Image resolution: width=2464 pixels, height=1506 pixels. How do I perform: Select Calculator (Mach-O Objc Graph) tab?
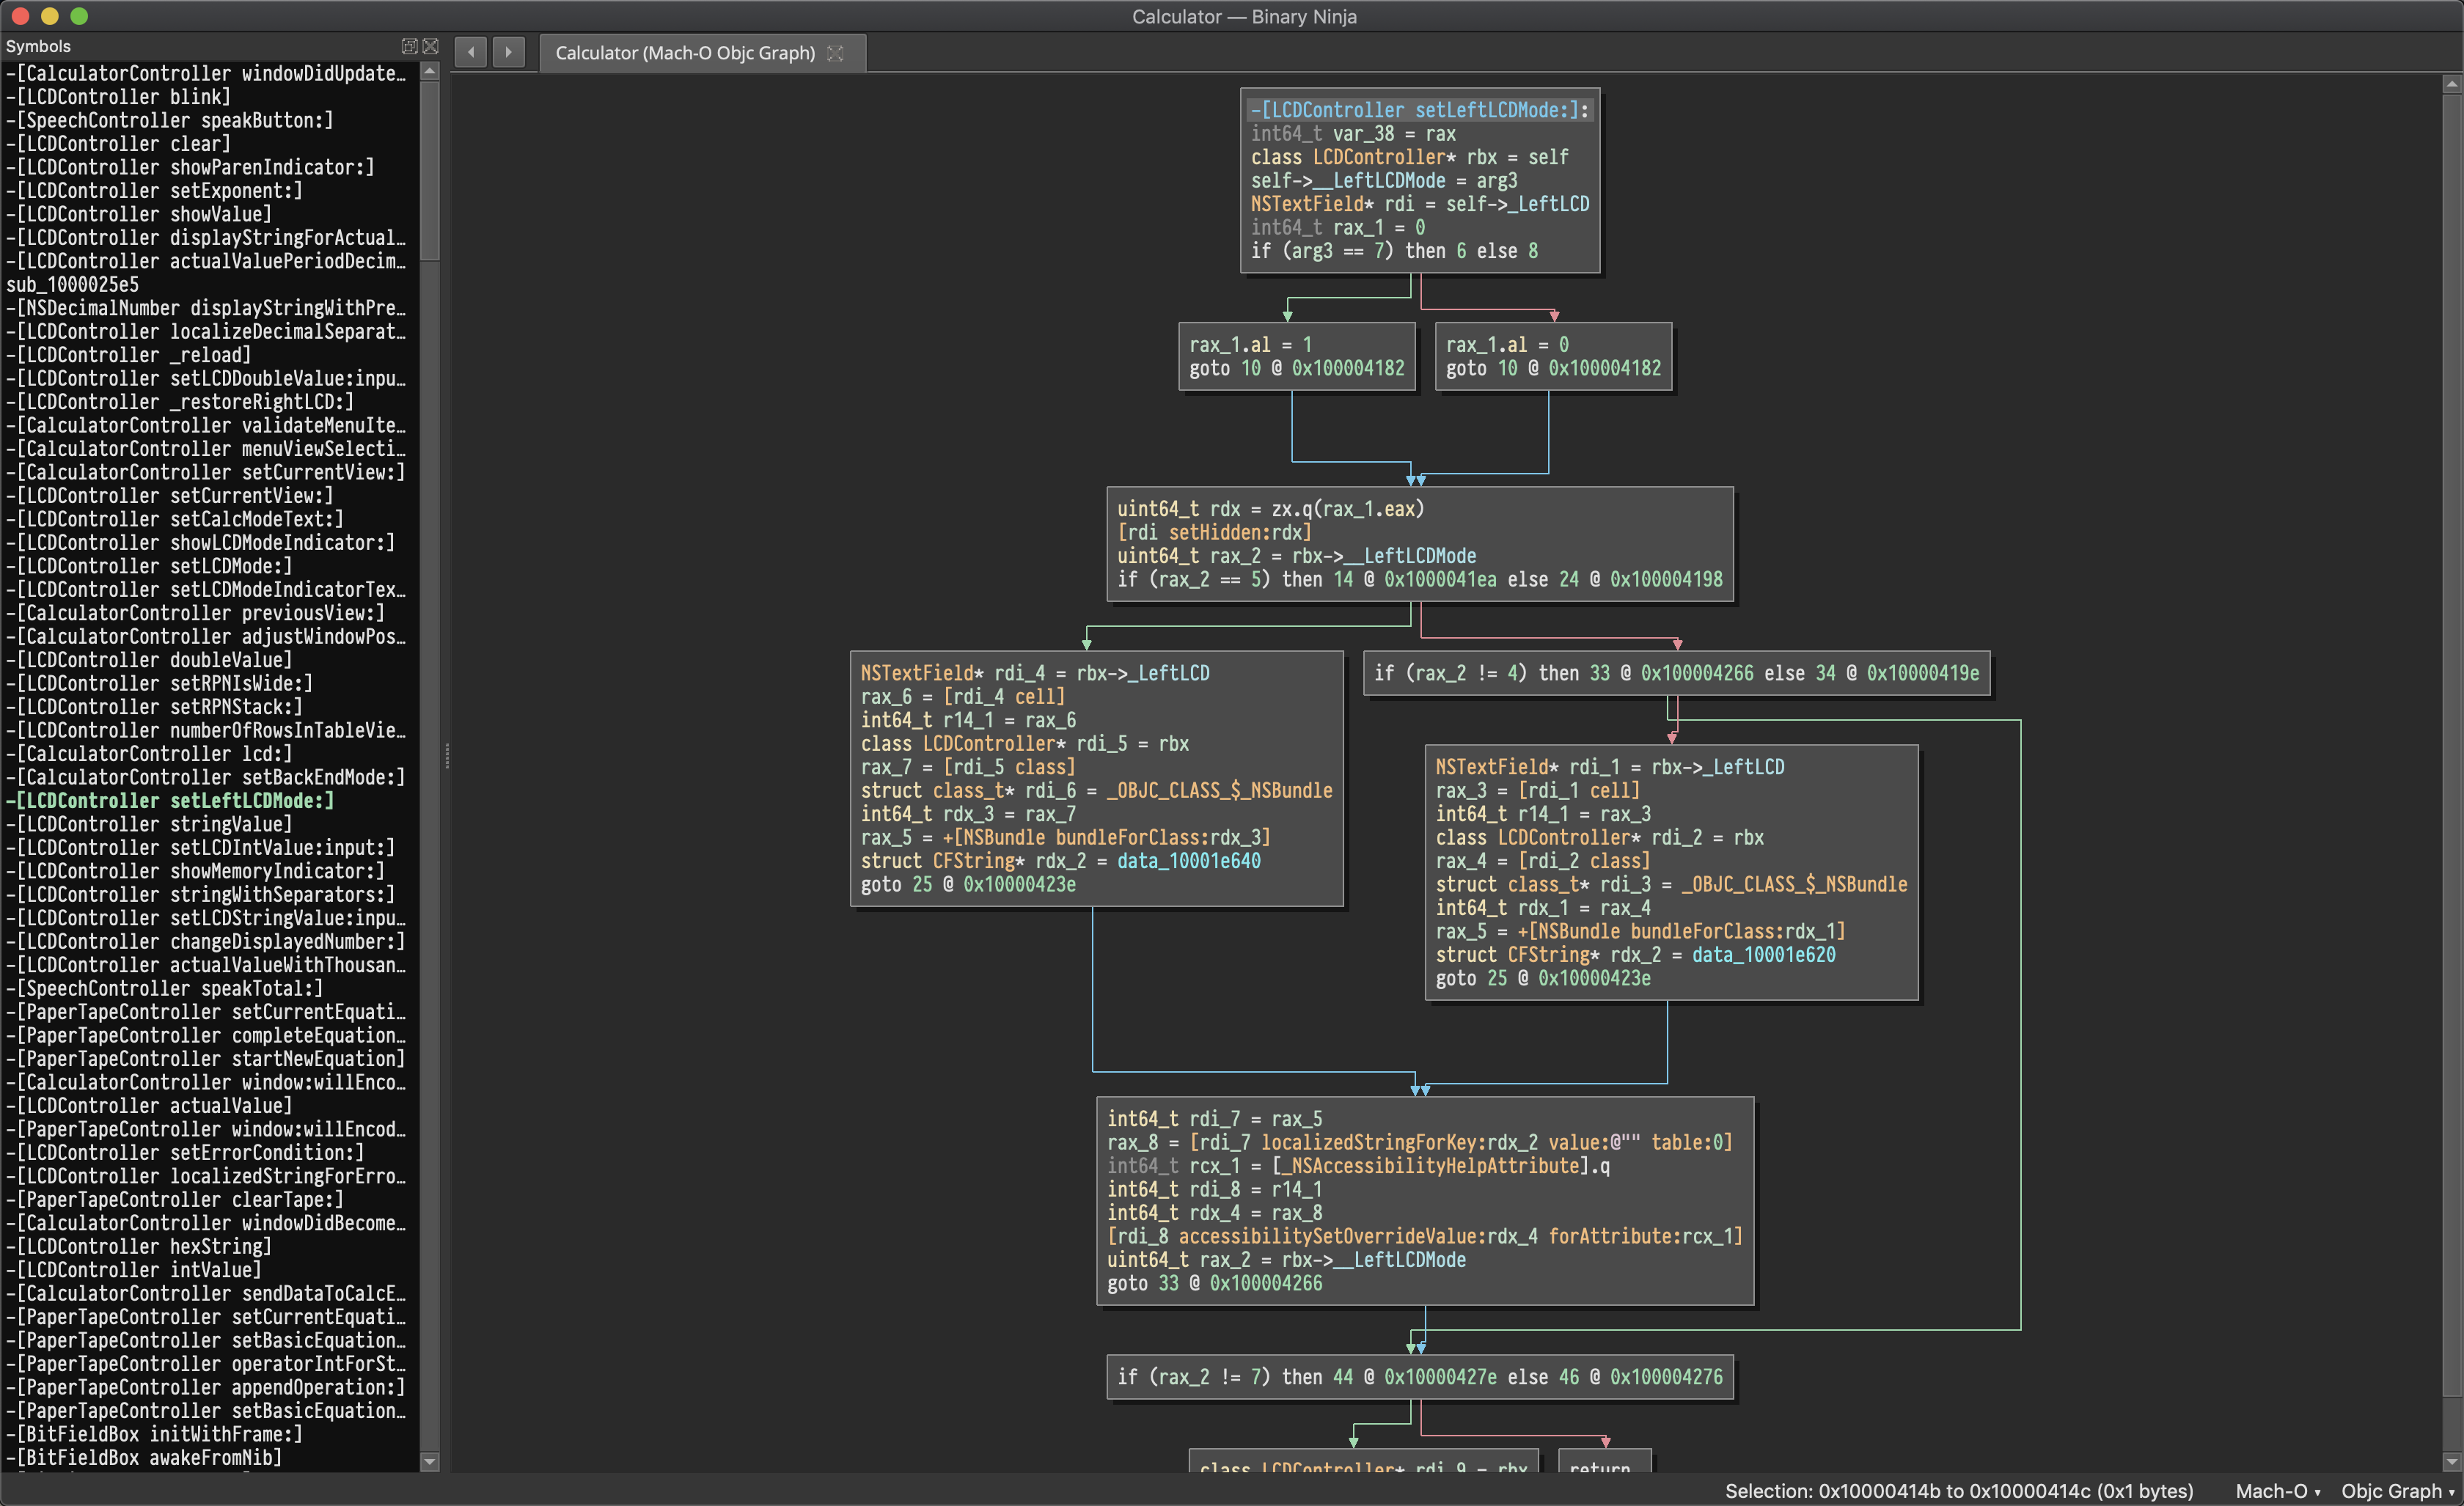click(x=685, y=53)
